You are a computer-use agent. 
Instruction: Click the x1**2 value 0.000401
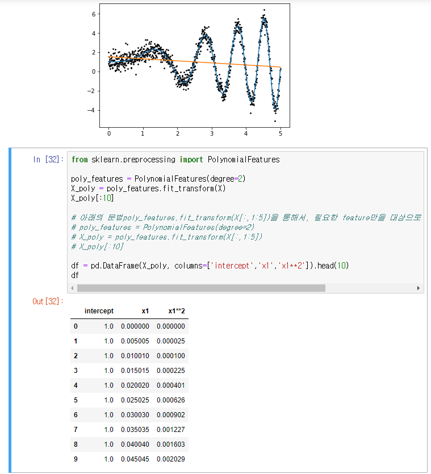tap(171, 385)
